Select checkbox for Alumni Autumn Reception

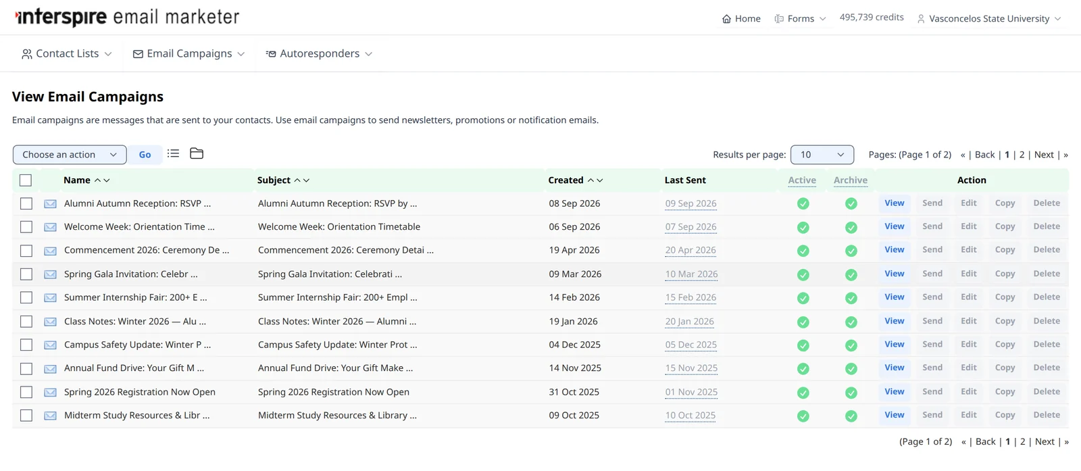click(x=26, y=203)
